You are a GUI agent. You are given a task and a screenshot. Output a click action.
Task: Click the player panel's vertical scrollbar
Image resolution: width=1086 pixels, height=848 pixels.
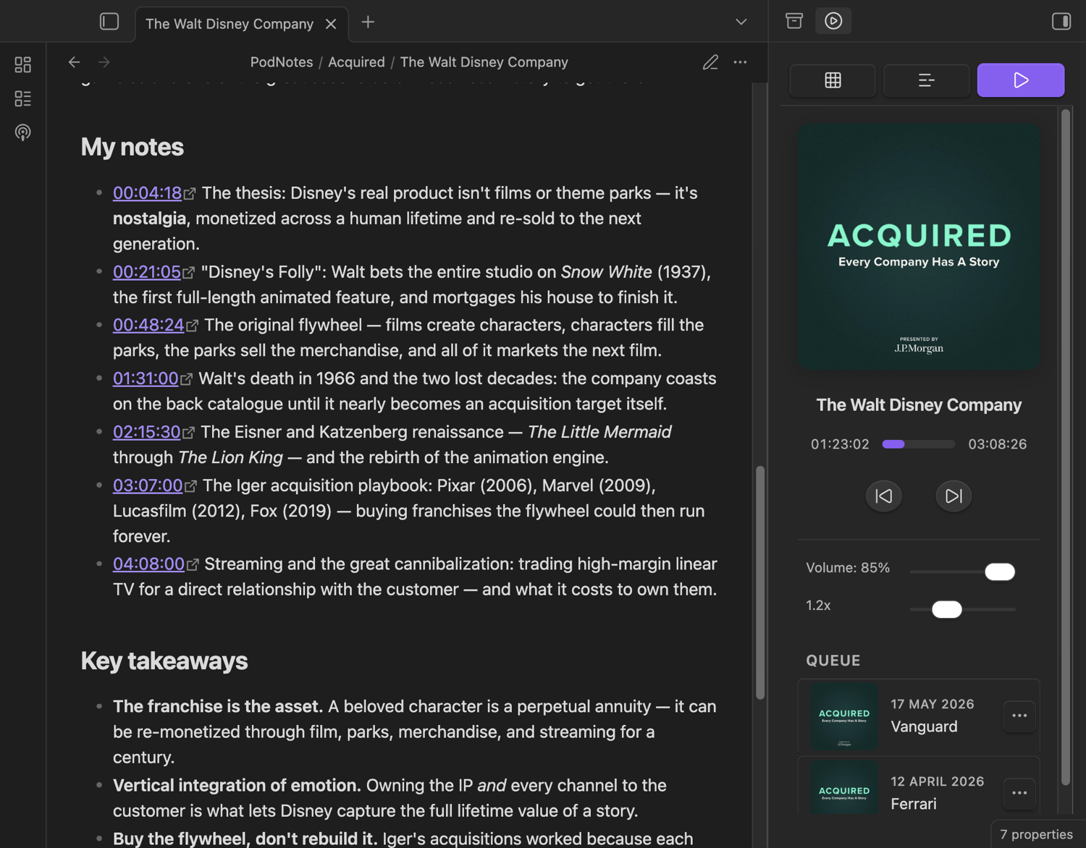pos(1065,446)
